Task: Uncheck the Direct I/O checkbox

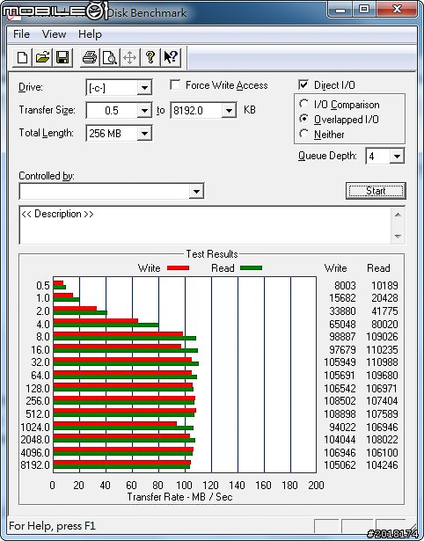Action: coord(303,84)
